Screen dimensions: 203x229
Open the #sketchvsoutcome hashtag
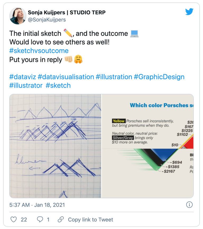coord(39,51)
